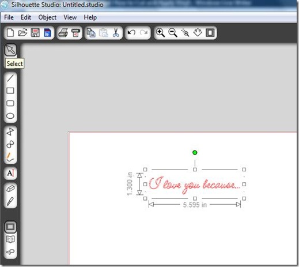Undo the last action
Screen dimensions: 299x267
(x=131, y=32)
